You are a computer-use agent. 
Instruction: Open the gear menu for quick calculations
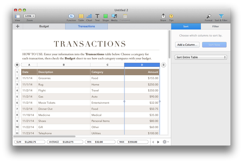point(165,142)
